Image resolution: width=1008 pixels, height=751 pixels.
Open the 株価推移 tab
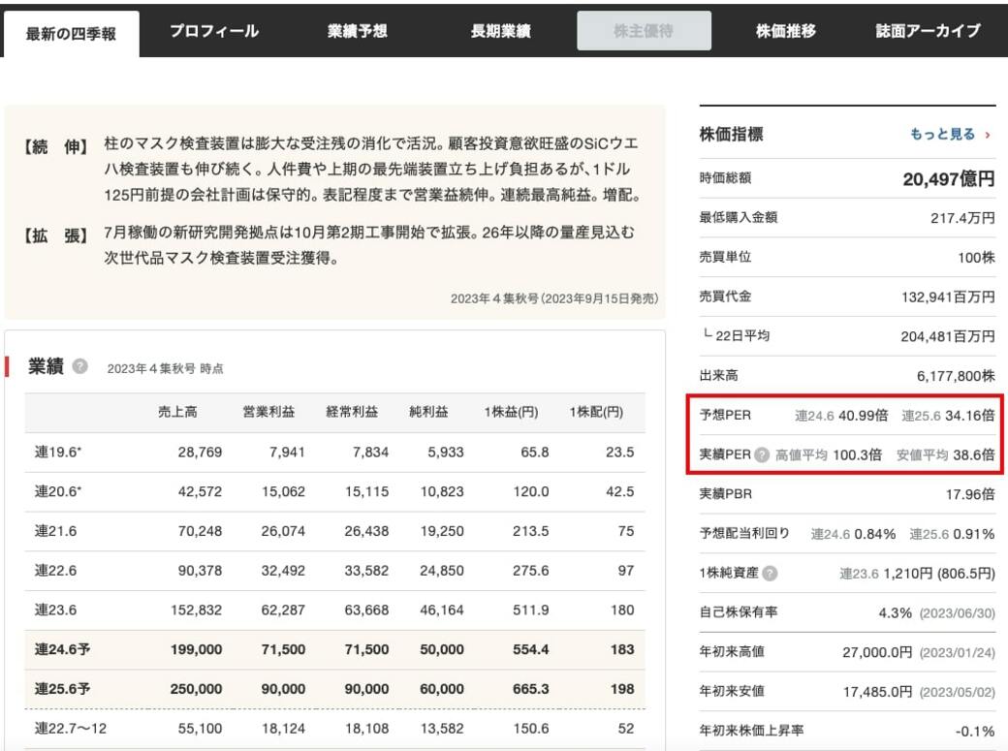786,31
